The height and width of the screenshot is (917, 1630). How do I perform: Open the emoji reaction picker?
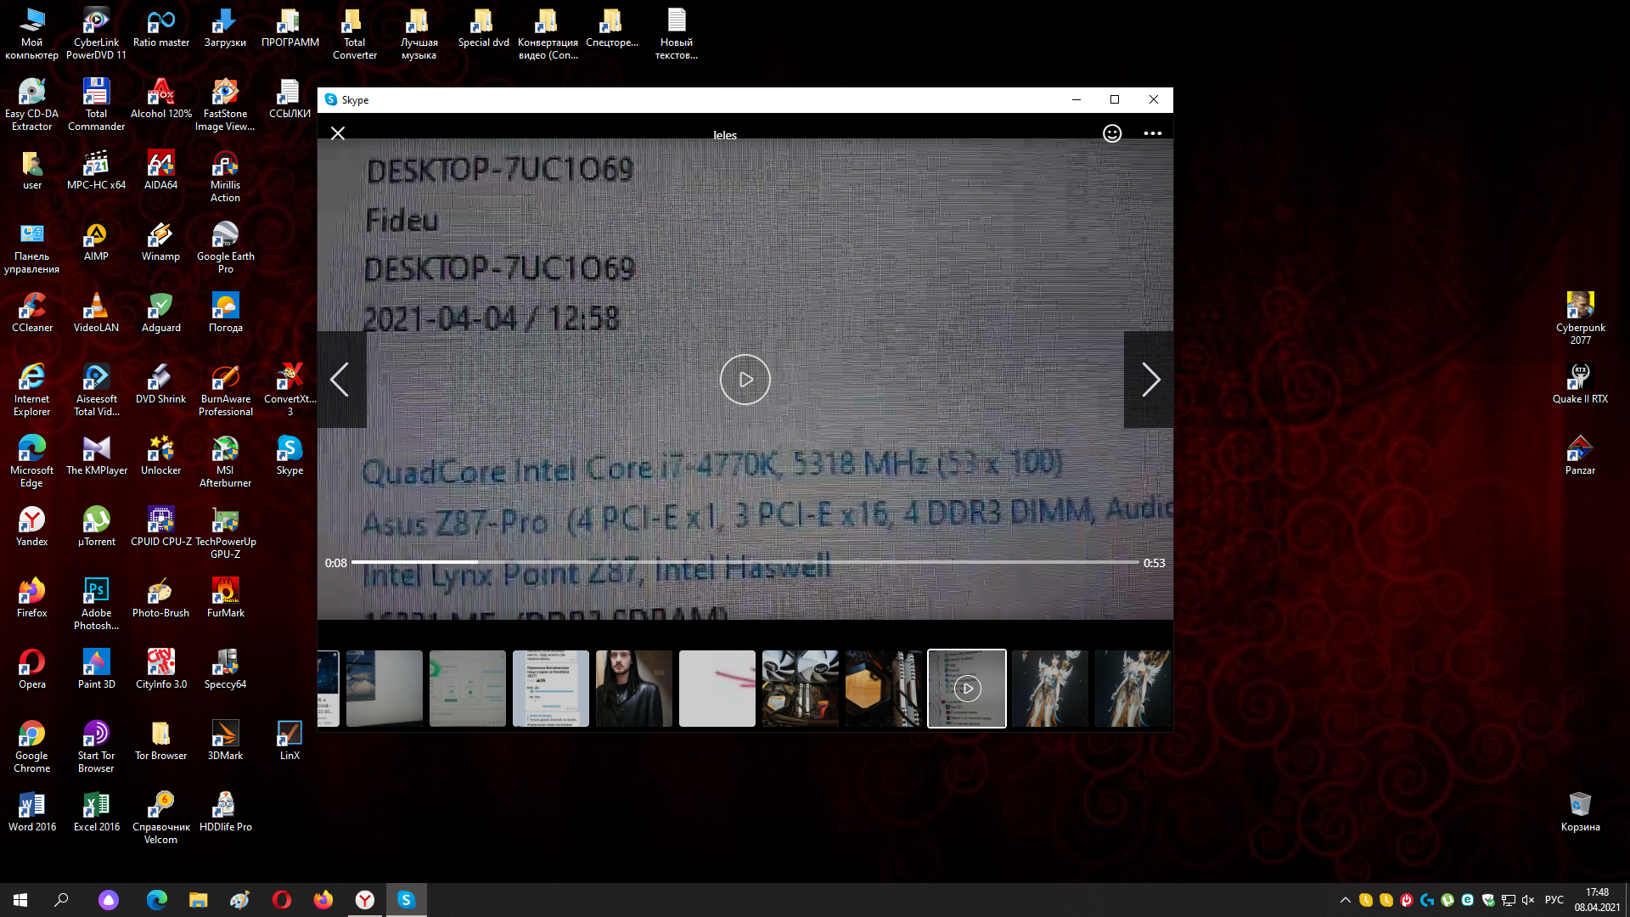(1112, 133)
